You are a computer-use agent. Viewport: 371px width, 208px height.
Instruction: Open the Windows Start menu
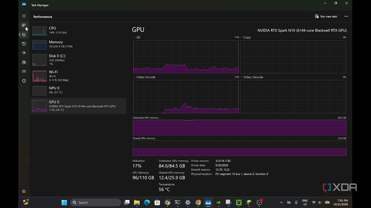coord(64,203)
